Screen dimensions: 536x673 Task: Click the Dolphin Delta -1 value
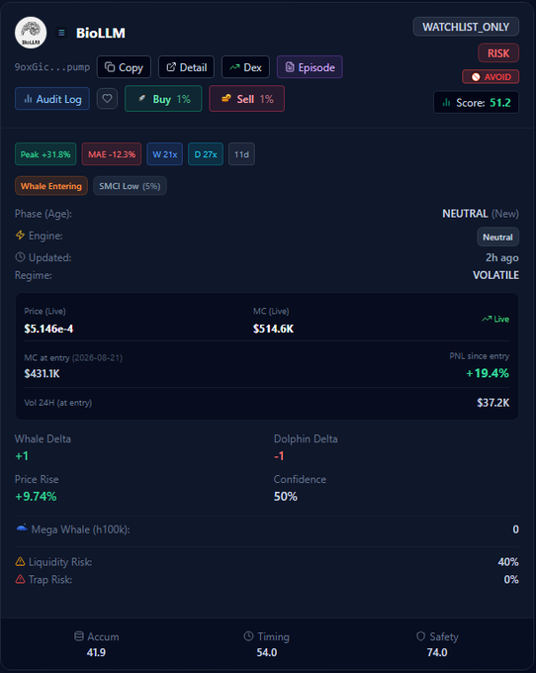[x=279, y=456]
